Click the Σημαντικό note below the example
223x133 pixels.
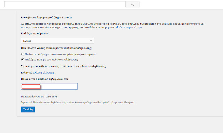78,102
